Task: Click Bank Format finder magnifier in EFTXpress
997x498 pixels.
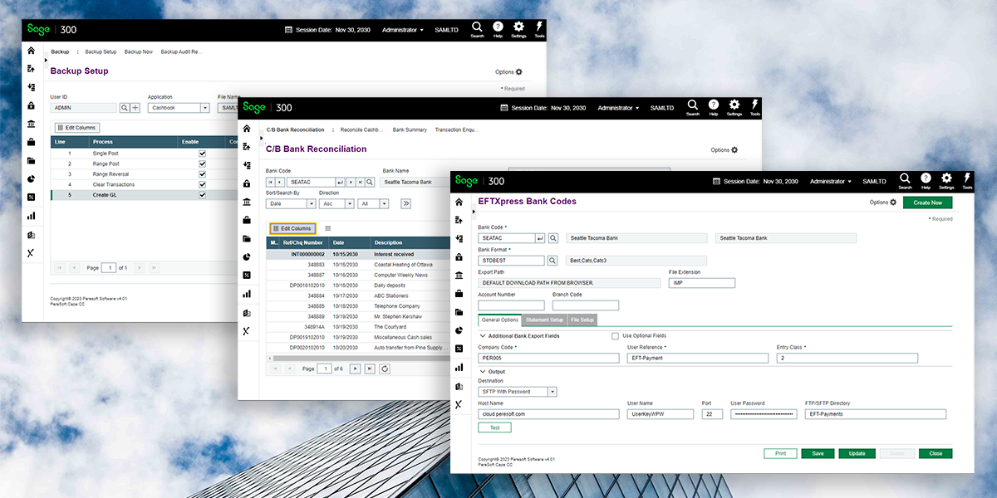Action: coord(553,260)
